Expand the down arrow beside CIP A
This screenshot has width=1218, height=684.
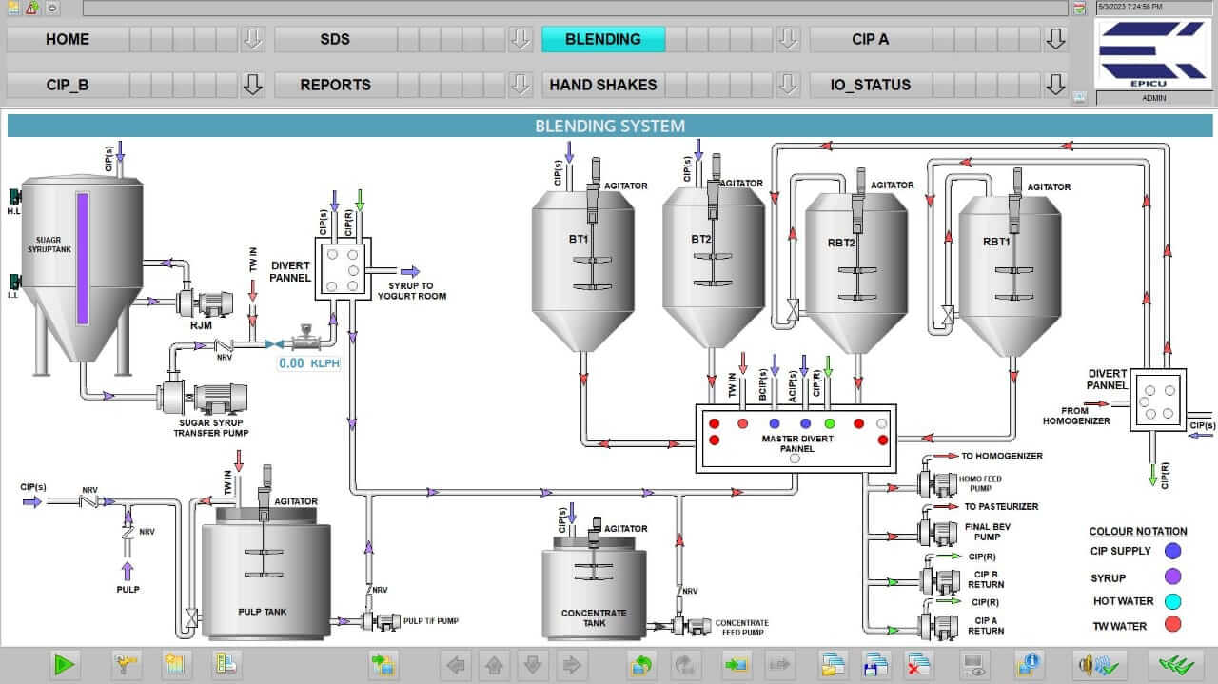[1055, 39]
